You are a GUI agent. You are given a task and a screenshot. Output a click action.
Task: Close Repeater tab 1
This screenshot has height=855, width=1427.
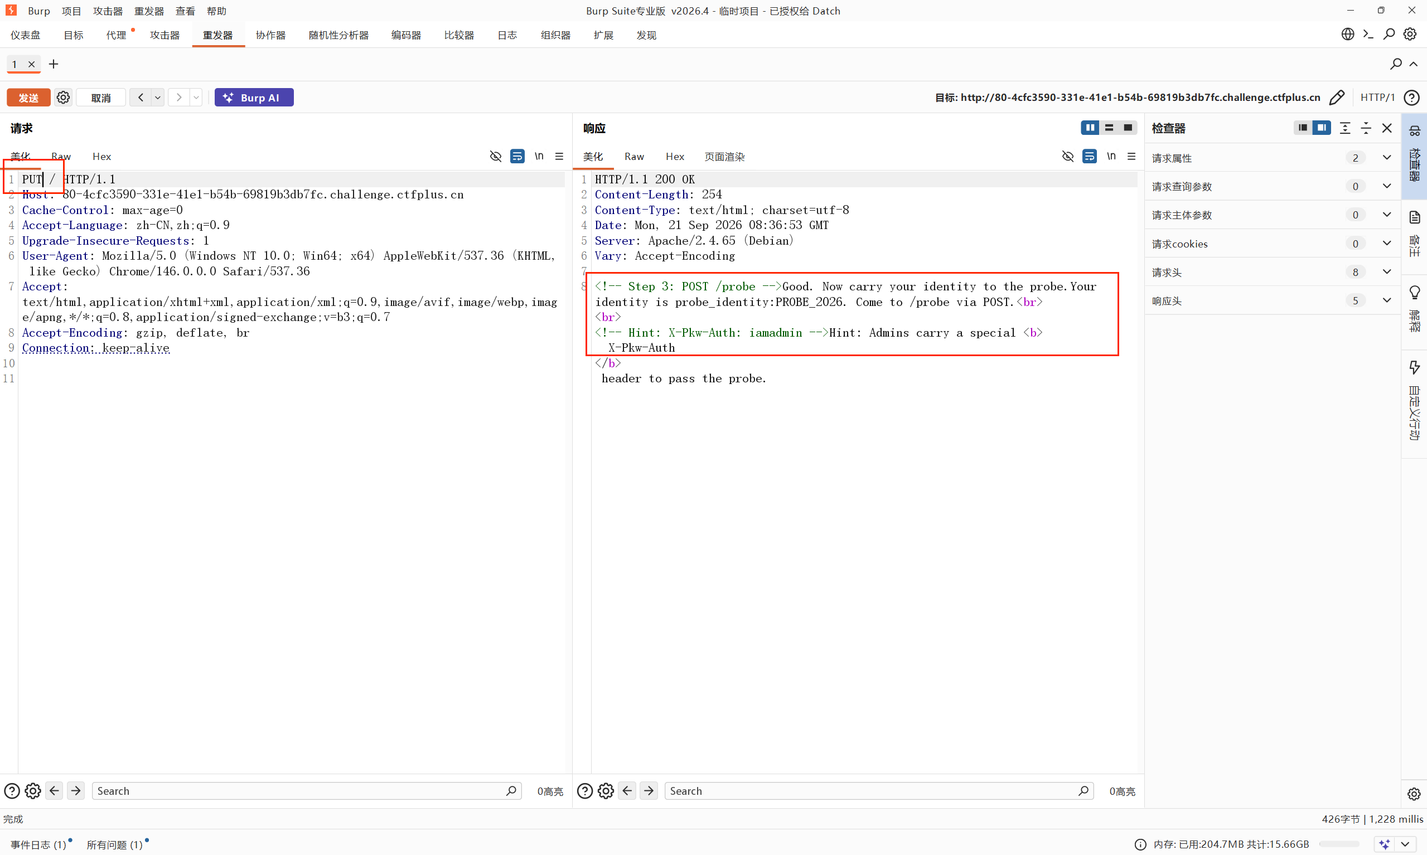pyautogui.click(x=32, y=64)
